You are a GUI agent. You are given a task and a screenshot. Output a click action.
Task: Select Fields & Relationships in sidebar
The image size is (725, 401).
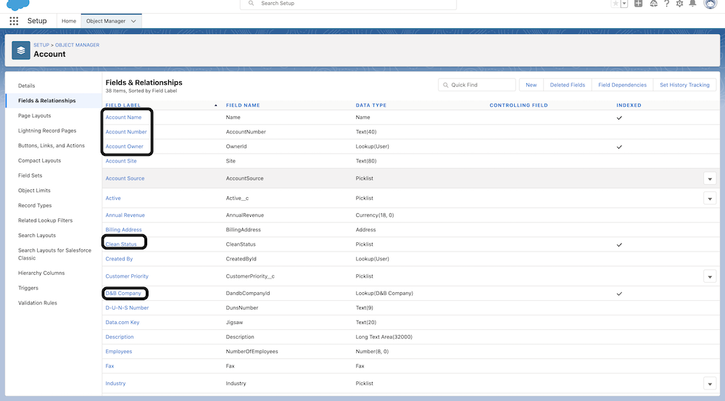point(46,100)
